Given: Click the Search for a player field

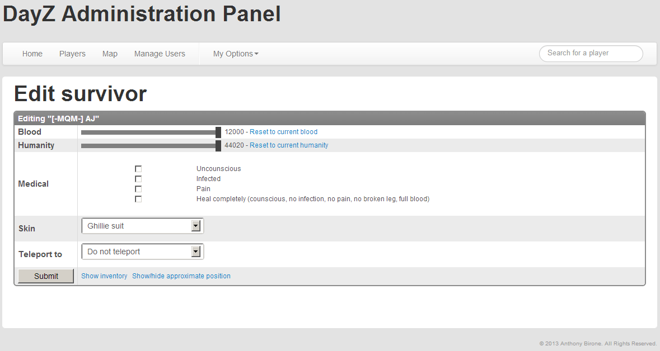Looking at the screenshot, I should [x=591, y=54].
